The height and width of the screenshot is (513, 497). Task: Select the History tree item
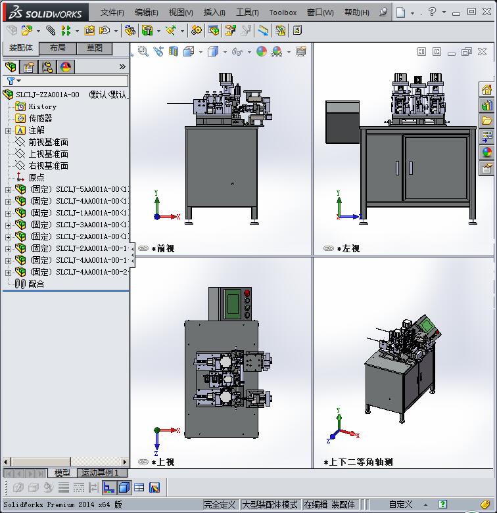(x=43, y=106)
